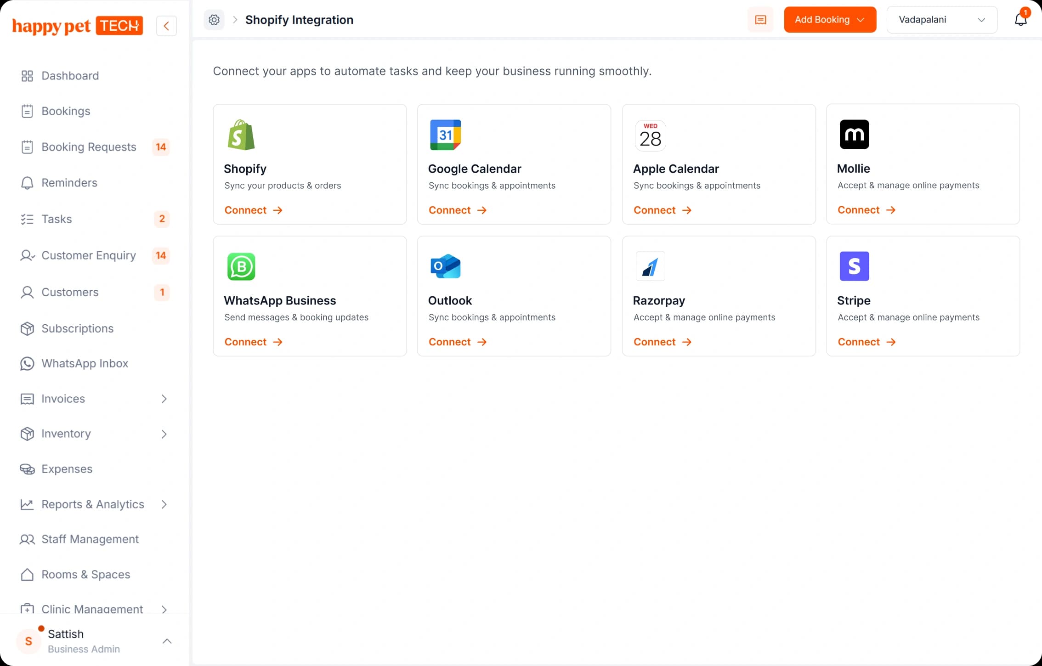Click the Booking Requests 14 badge
1042x666 pixels.
161,147
